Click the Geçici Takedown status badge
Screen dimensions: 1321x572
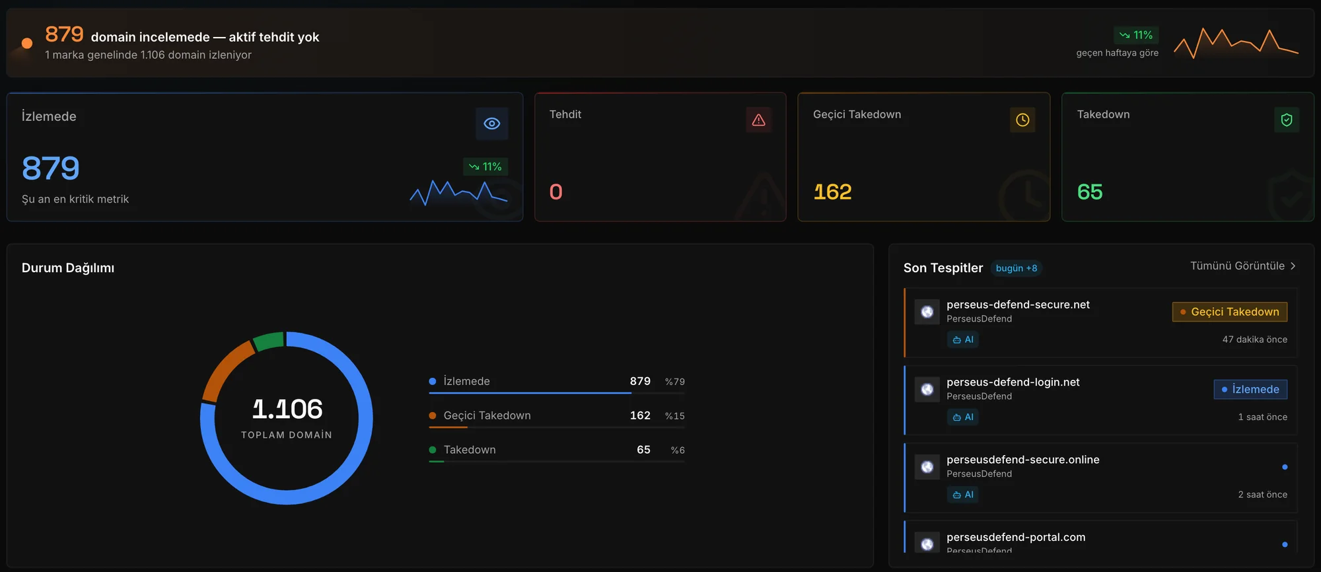pyautogui.click(x=1229, y=312)
